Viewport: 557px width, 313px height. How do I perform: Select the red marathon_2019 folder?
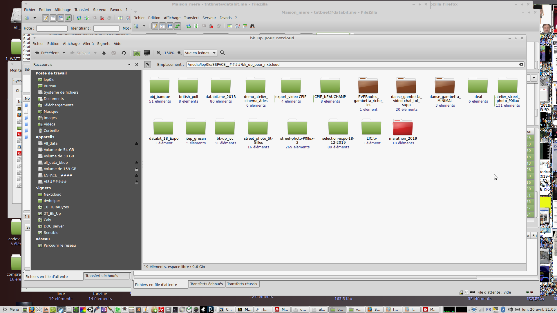click(x=403, y=128)
